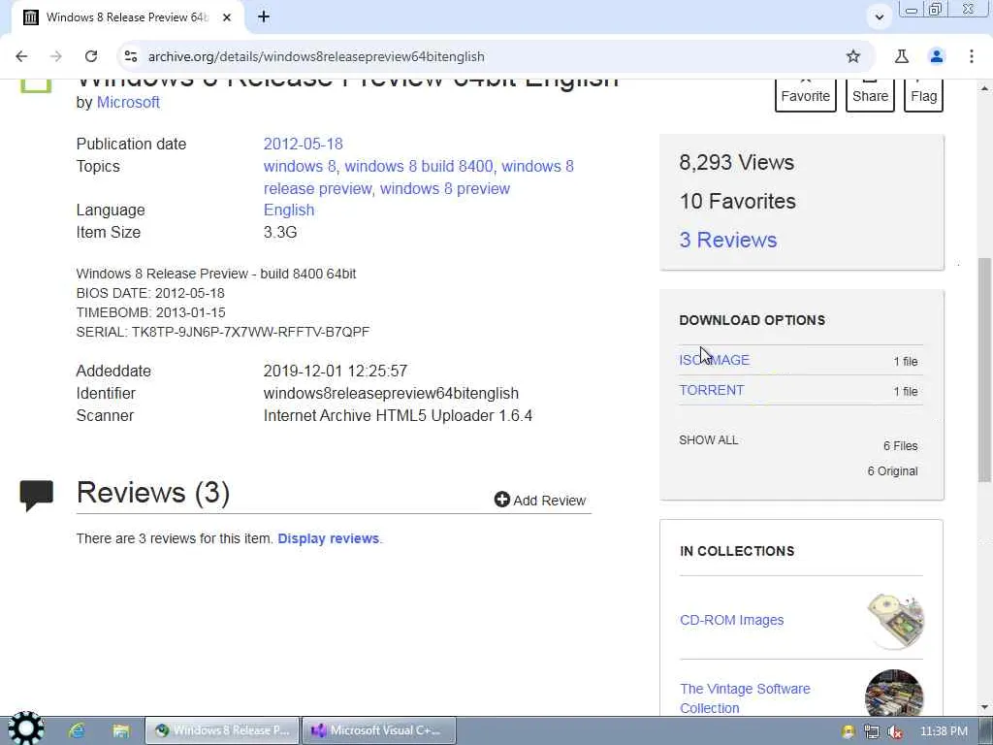The width and height of the screenshot is (993, 745).
Task: Close the Windows 8 Release Preview tab
Action: tap(227, 17)
